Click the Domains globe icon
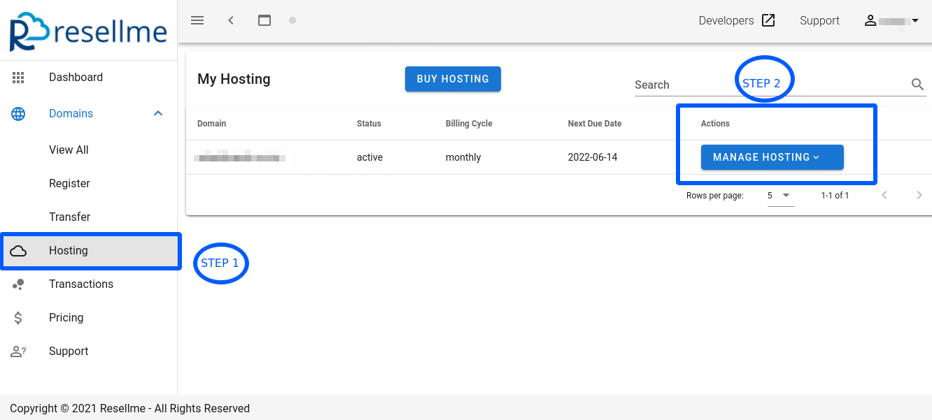932x420 pixels. [18, 114]
